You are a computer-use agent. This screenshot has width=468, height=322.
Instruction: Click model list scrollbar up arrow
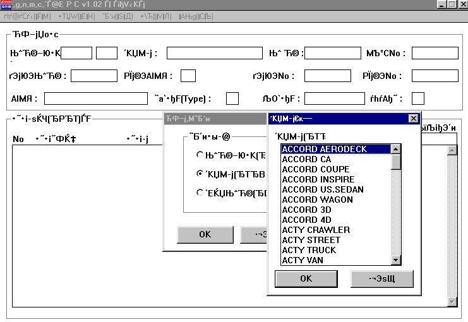click(396, 149)
